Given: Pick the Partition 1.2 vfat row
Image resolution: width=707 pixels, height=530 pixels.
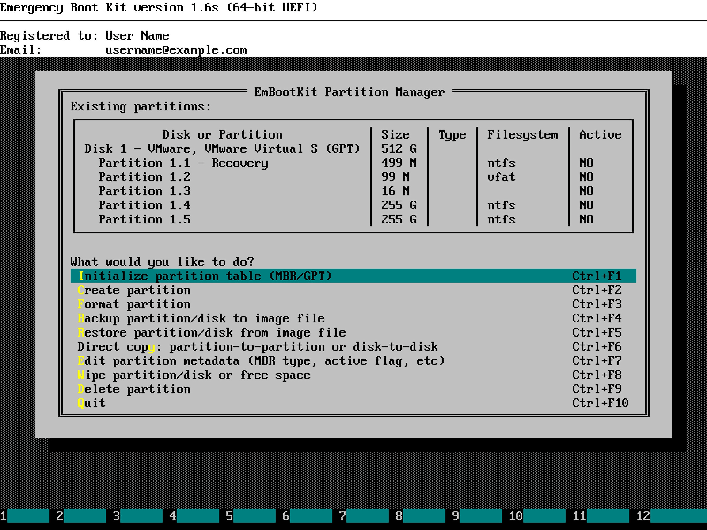Looking at the screenshot, I should click(x=144, y=177).
